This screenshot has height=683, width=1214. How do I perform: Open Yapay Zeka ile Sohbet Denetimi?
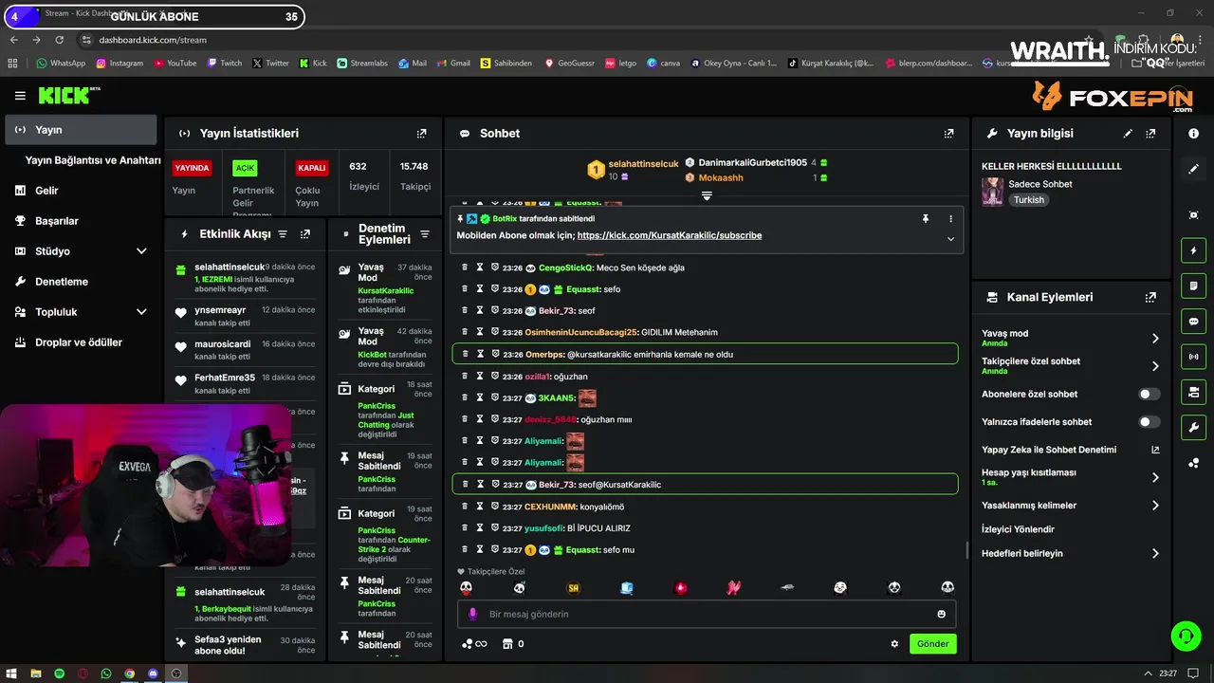pos(1070,450)
